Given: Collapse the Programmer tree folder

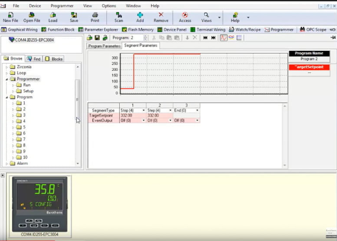Looking at the screenshot, I should [7, 79].
